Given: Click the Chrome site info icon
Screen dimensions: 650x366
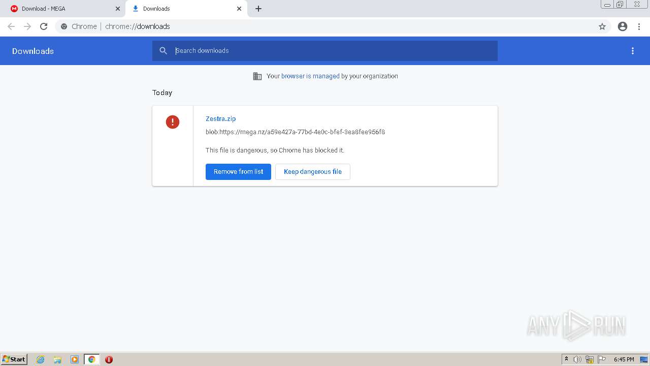Looking at the screenshot, I should [64, 26].
